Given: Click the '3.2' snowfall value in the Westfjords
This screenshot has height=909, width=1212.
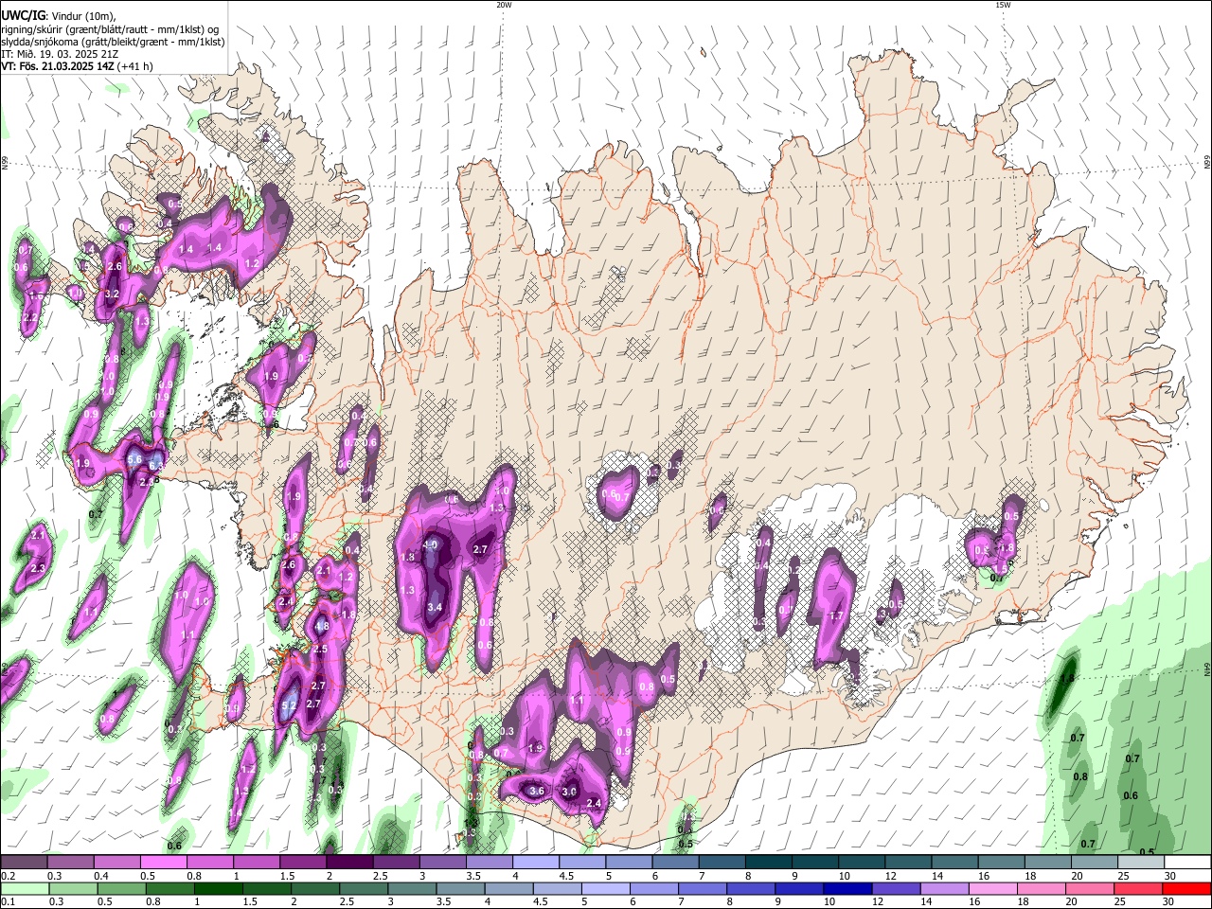Looking at the screenshot, I should [x=112, y=294].
